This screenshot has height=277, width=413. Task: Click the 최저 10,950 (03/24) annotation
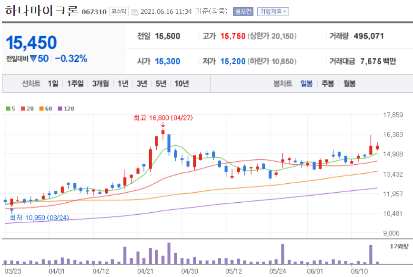point(39,218)
